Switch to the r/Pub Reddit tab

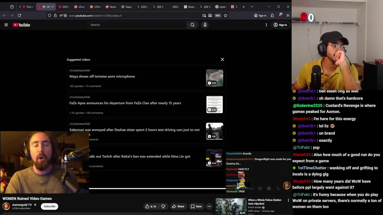click(x=95, y=7)
